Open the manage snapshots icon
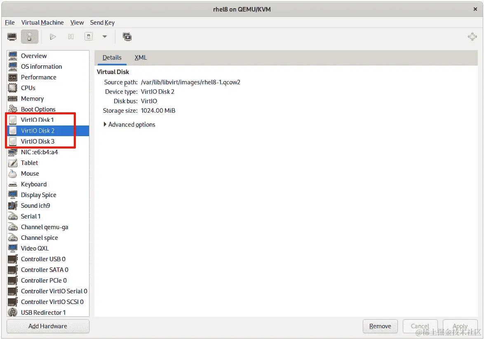 (x=127, y=37)
